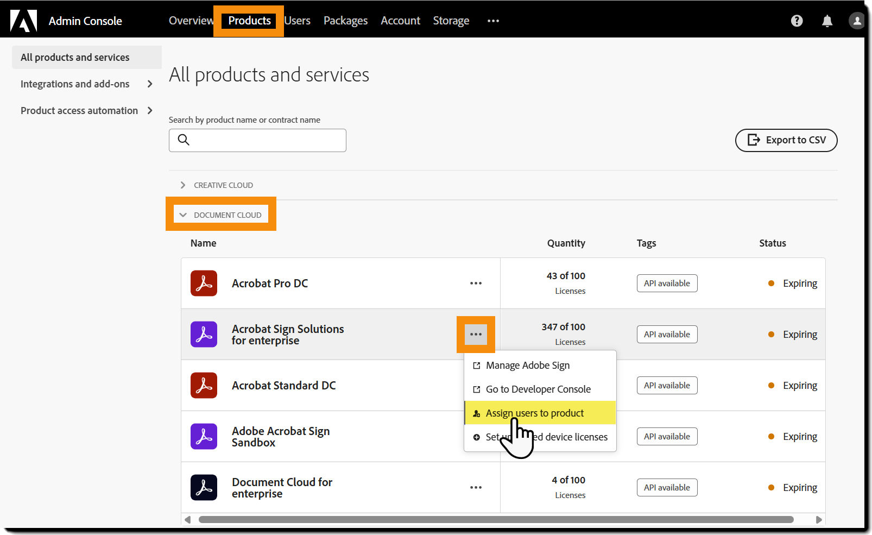Click the user profile avatar icon
Viewport: 872px width, 535px height.
click(x=856, y=21)
